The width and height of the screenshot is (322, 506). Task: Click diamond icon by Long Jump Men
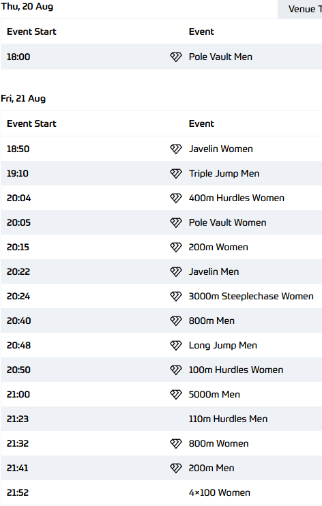[176, 345]
